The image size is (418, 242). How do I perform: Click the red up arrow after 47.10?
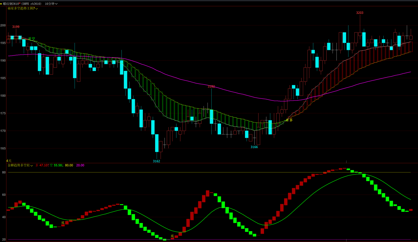48,165
